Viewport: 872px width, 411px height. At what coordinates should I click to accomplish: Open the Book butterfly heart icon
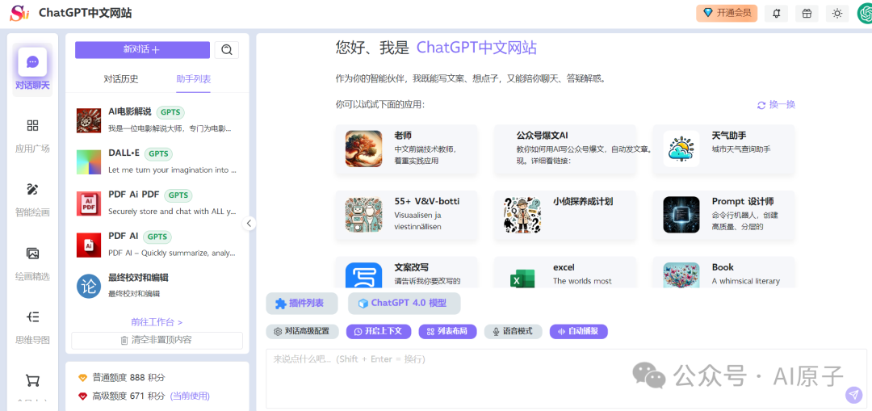coord(681,275)
